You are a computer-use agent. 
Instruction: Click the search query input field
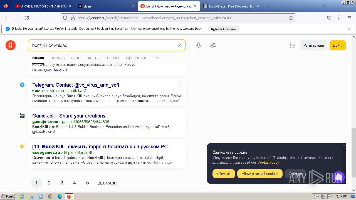click(x=103, y=45)
